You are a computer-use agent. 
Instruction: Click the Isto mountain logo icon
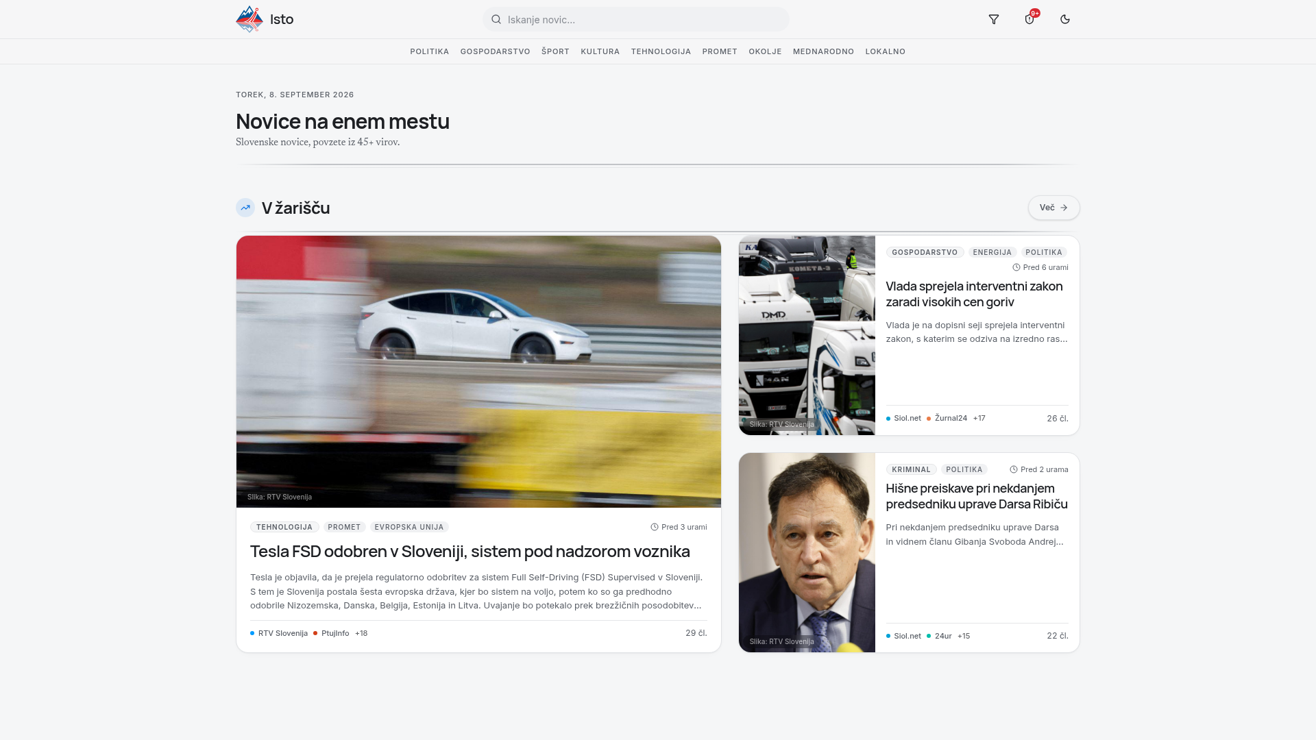[249, 19]
